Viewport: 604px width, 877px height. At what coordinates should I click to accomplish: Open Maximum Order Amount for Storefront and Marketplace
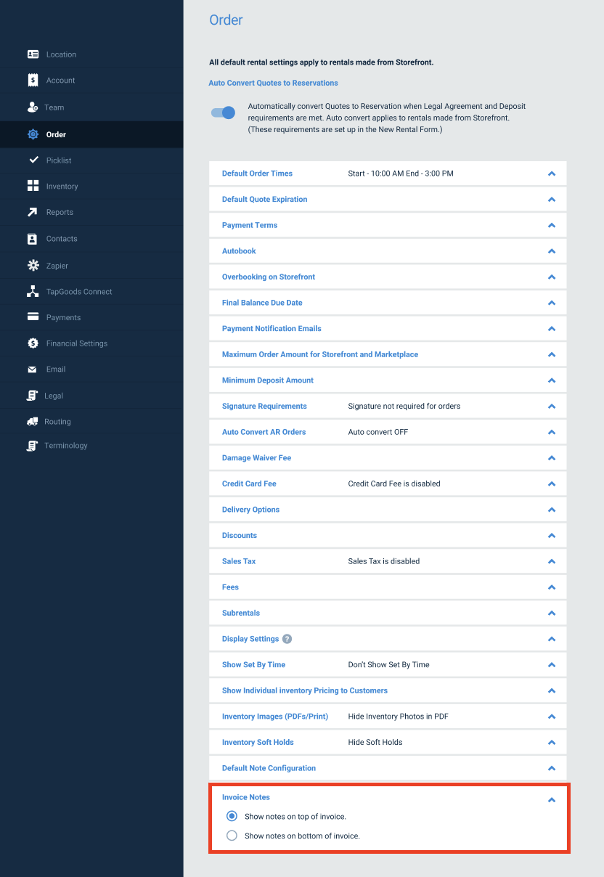pos(388,354)
